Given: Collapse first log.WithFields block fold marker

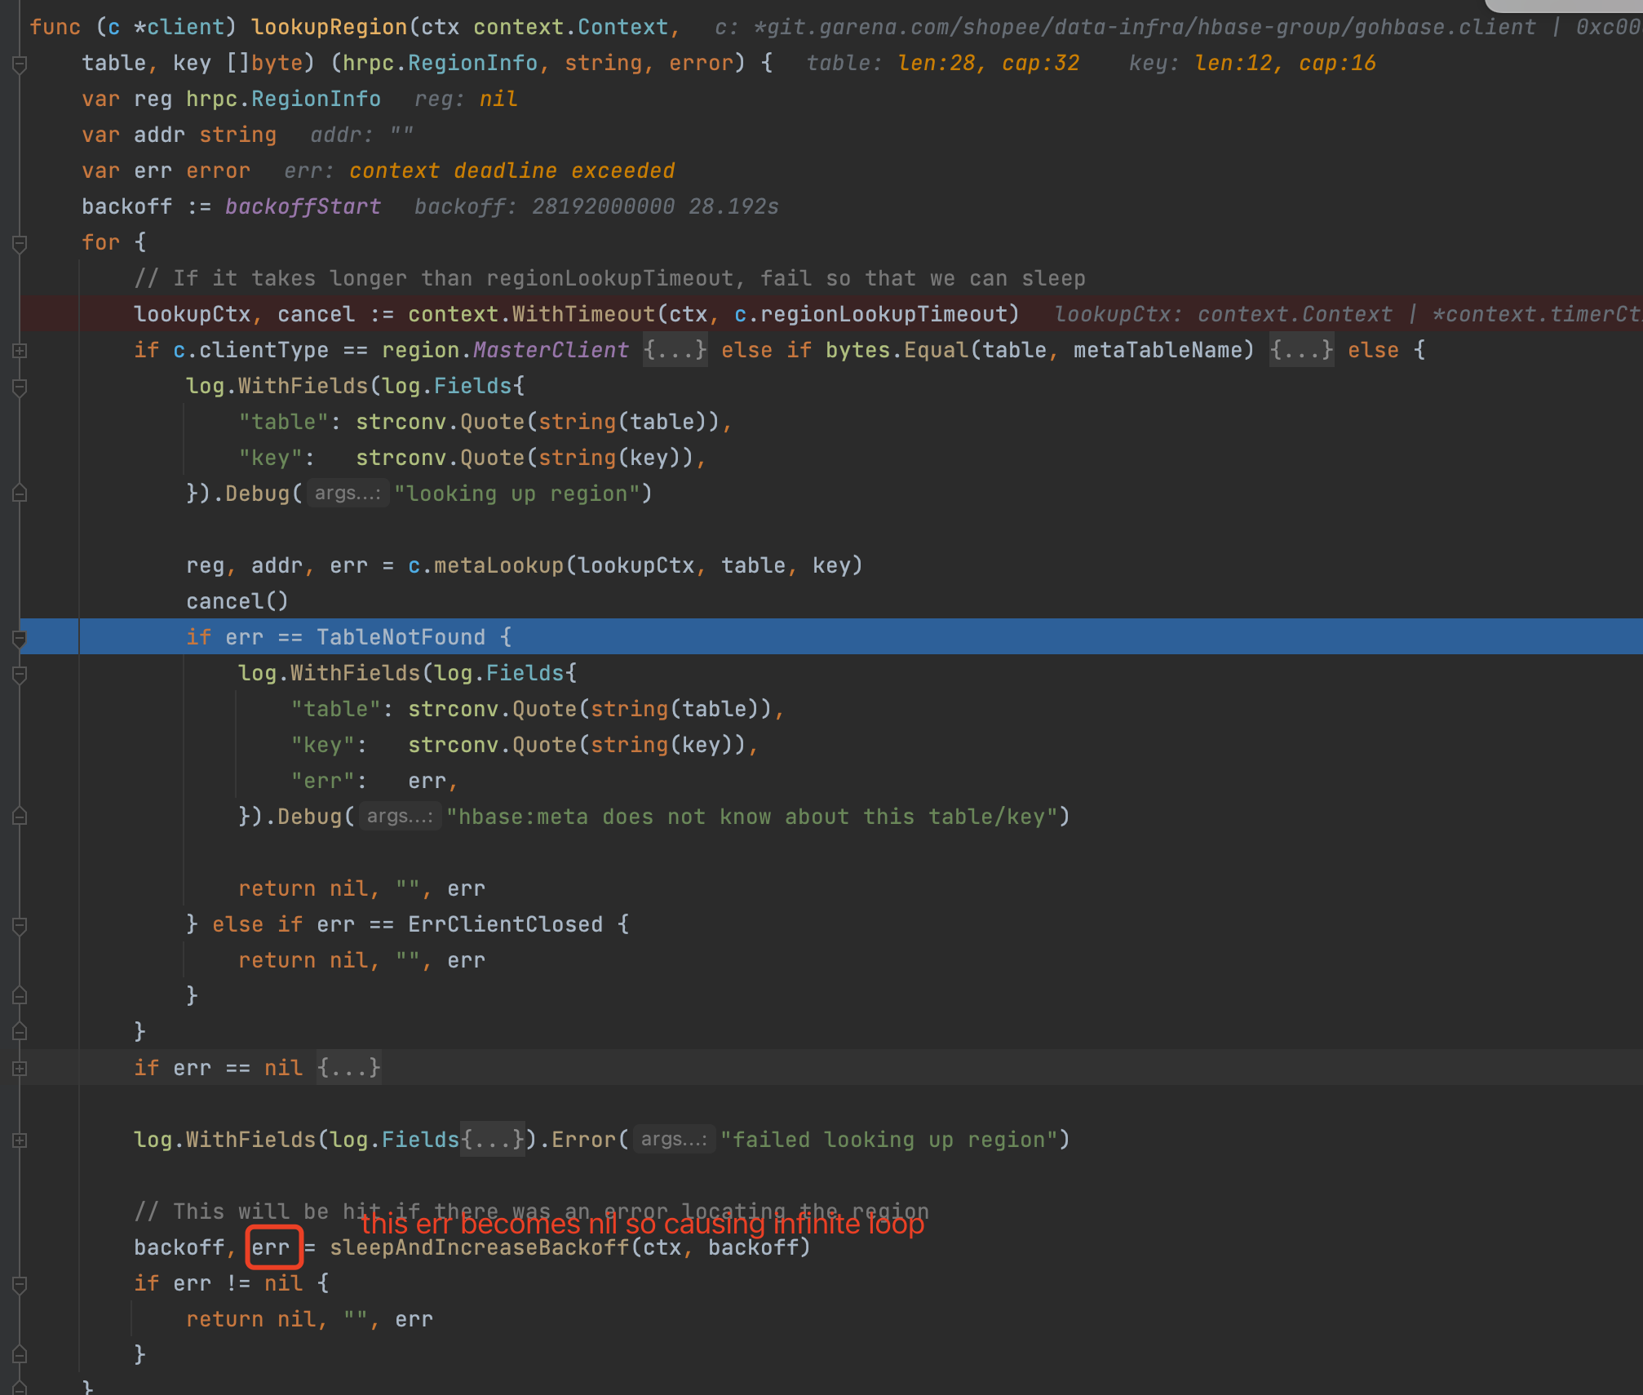Looking at the screenshot, I should (x=20, y=387).
